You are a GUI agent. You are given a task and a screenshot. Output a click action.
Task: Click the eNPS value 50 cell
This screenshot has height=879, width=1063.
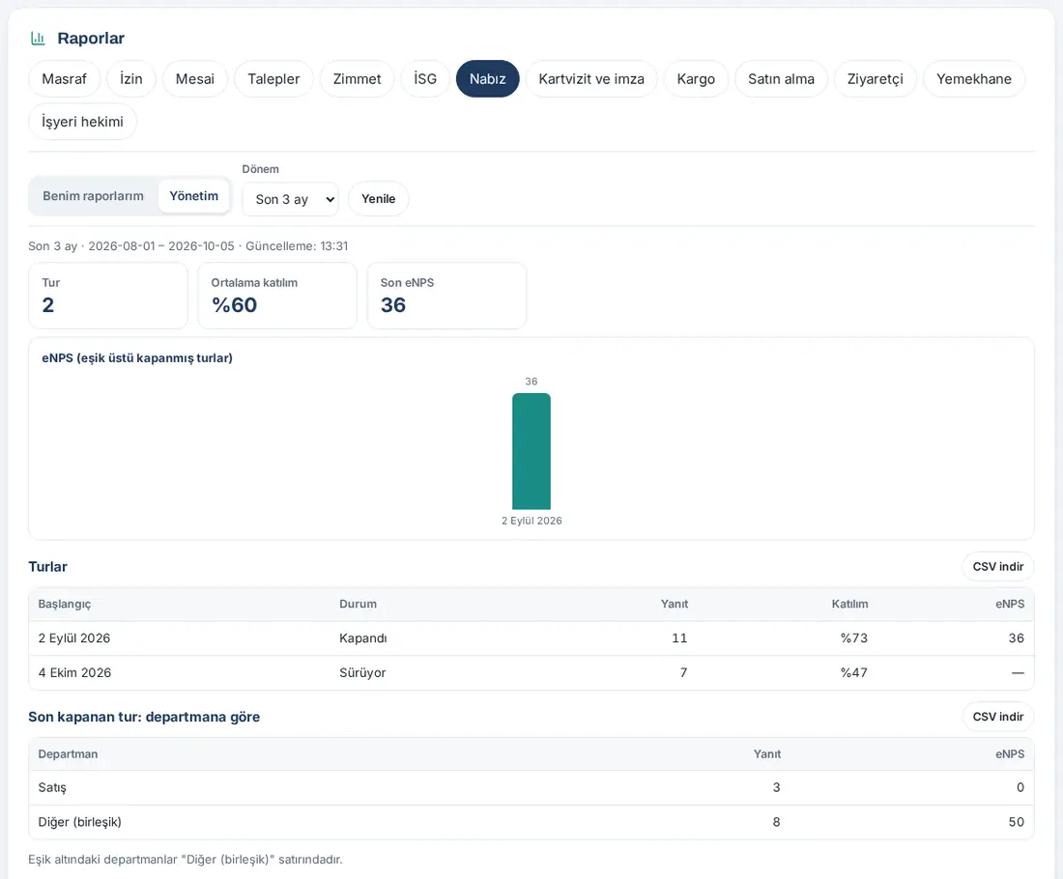coord(1017,822)
